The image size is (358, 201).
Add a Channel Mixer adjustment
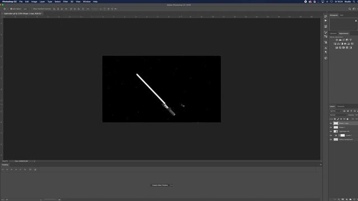pyautogui.click(x=348, y=44)
